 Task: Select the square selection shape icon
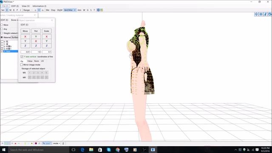coord(35,10)
